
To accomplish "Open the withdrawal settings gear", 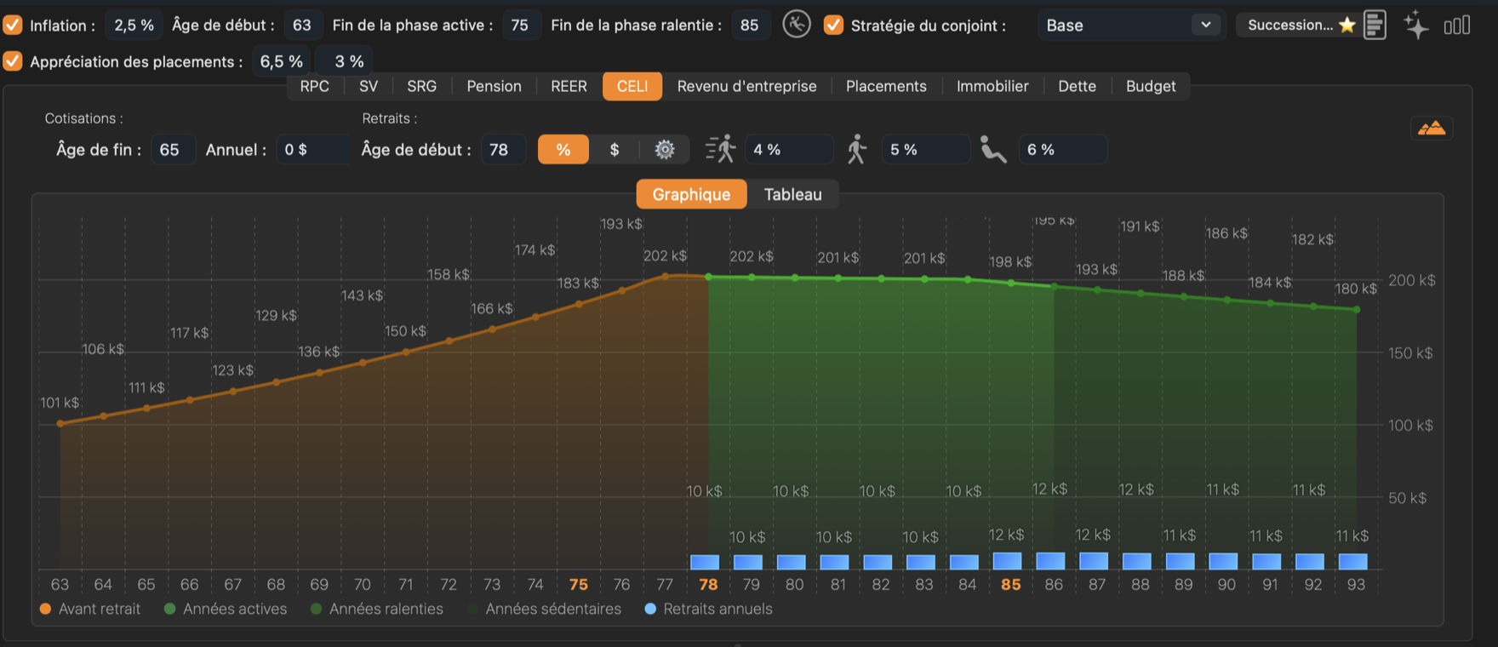I will click(665, 150).
